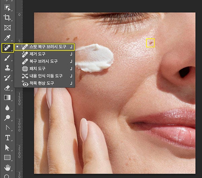The height and width of the screenshot is (178, 202).
Task: Choose 복구 브러시 도구 from flyout
Action: click(x=44, y=61)
